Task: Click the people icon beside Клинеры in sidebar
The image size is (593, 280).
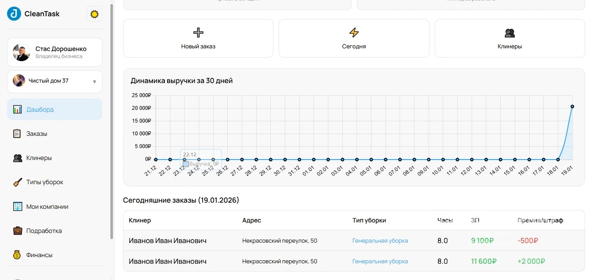Action: (x=17, y=157)
